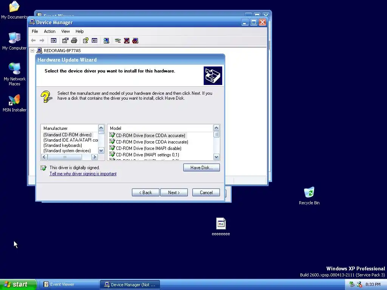Image resolution: width=387 pixels, height=290 pixels.
Task: Open the View menu
Action: (65, 31)
